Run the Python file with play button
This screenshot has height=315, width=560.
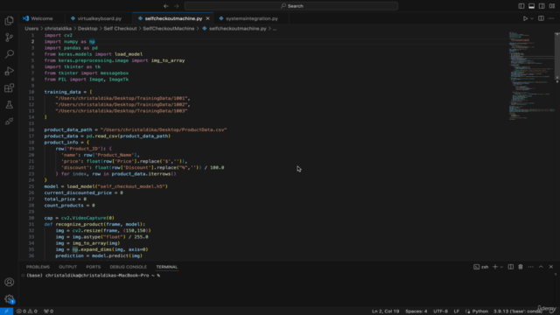tap(525, 18)
